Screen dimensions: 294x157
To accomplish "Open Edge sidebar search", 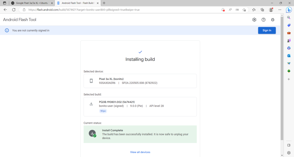I will [289, 18].
